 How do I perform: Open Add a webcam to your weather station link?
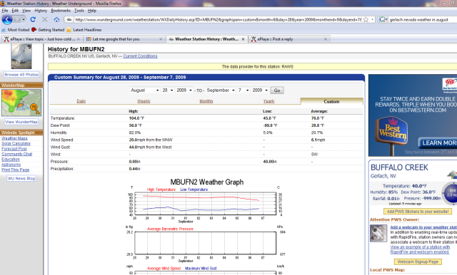tap(423, 227)
